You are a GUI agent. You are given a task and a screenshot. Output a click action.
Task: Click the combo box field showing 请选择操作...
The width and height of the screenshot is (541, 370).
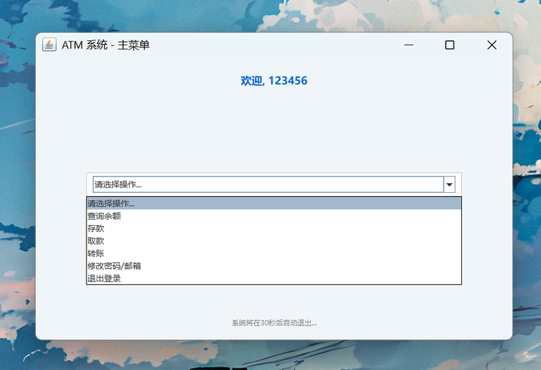pos(268,184)
